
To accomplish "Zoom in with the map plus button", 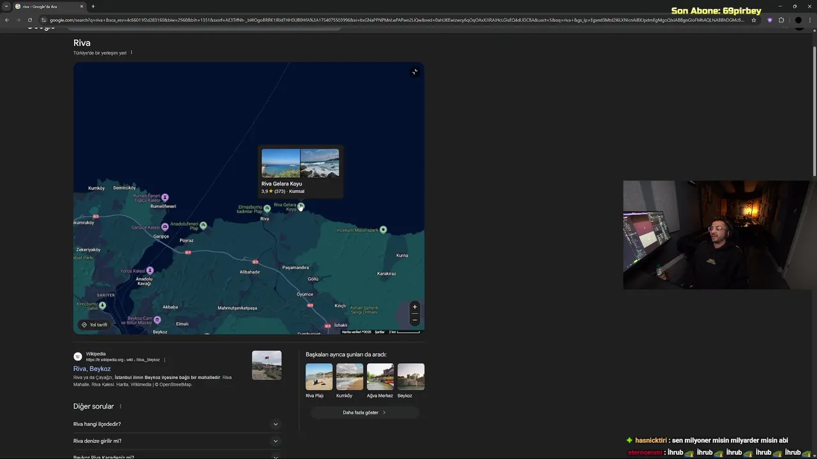I will point(414,307).
